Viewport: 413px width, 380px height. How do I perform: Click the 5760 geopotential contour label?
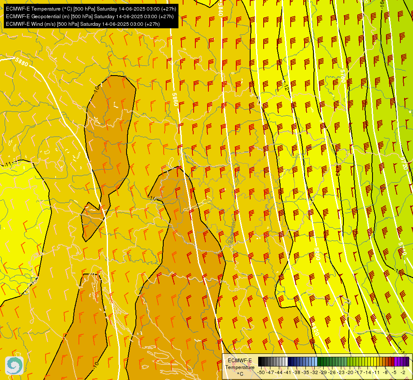click(x=343, y=76)
